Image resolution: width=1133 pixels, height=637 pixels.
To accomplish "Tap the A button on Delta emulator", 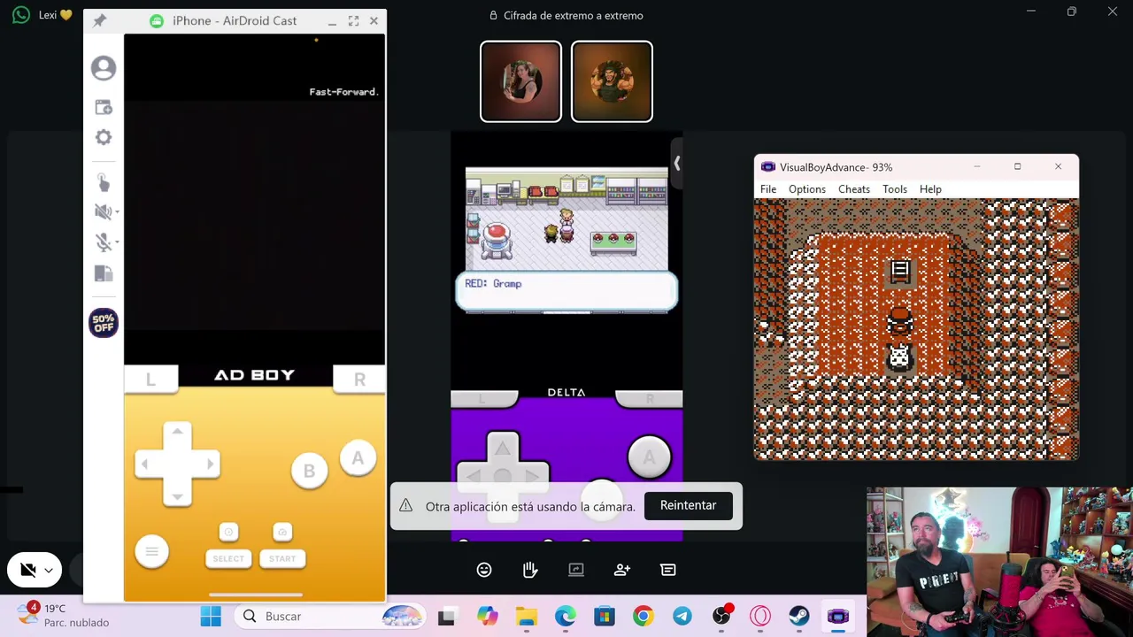I will (x=649, y=457).
